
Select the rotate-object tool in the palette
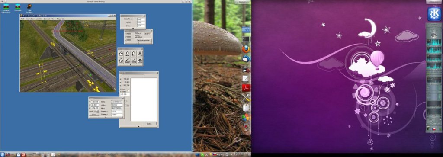(x=134, y=54)
